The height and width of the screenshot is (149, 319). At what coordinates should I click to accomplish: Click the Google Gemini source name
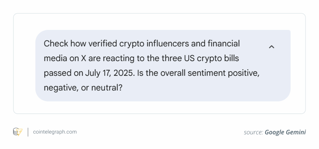(285, 132)
